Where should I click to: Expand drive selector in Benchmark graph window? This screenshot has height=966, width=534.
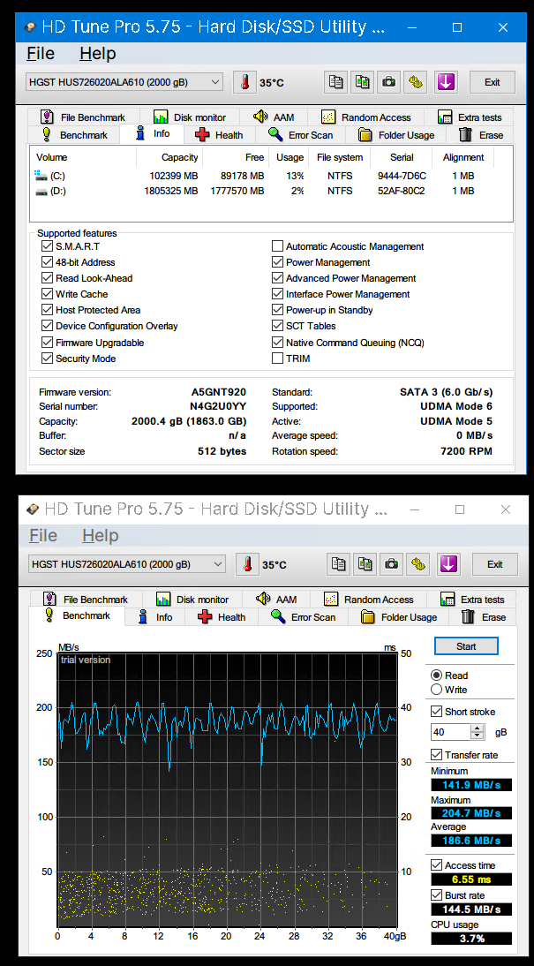click(x=218, y=564)
